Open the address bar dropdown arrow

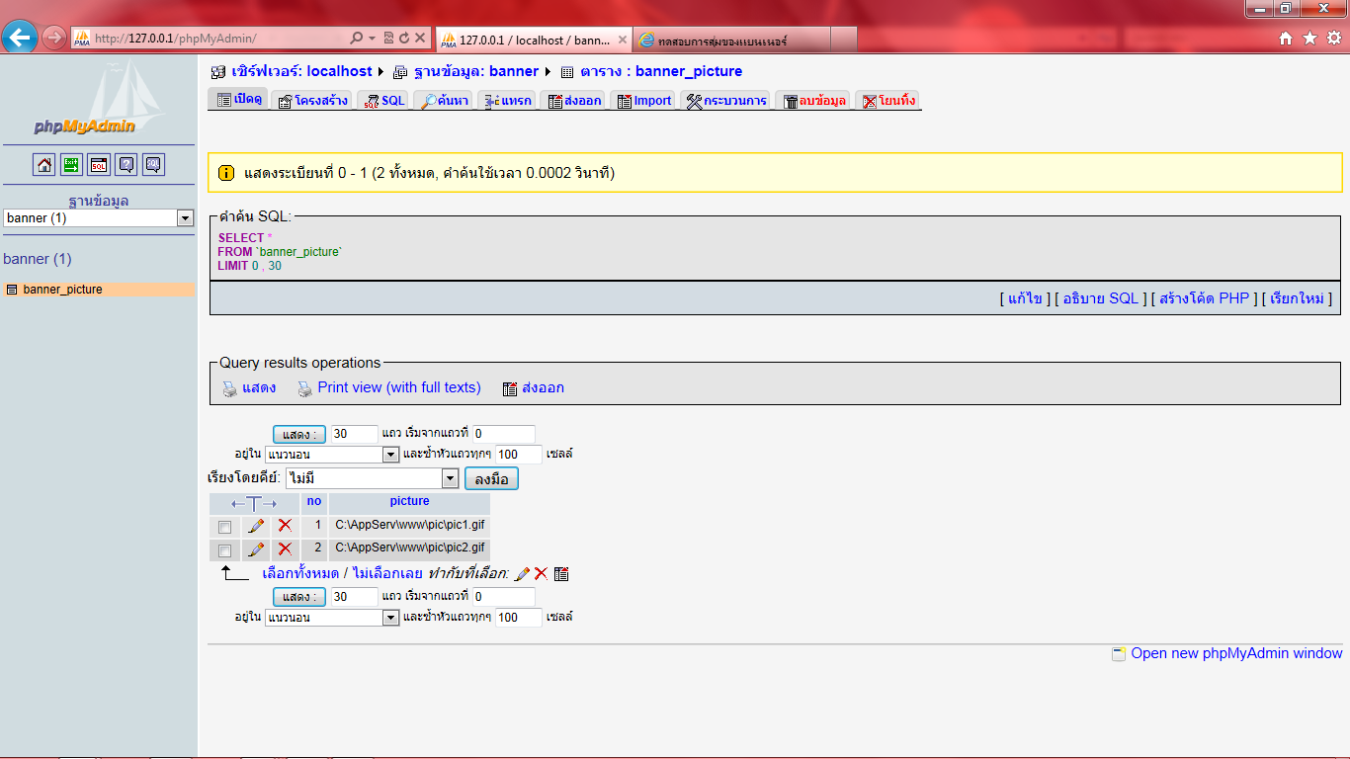[x=373, y=39]
